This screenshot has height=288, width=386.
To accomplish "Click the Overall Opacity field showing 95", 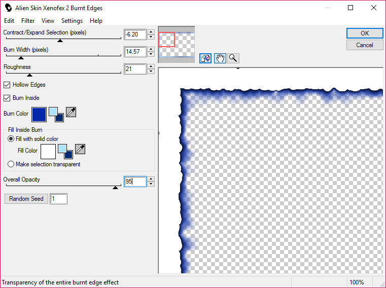I will point(135,182).
